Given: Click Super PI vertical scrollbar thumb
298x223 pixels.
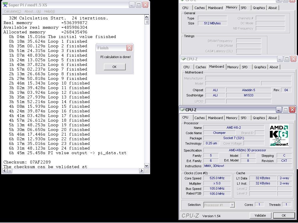Looking at the screenshot, I should 147,22.
